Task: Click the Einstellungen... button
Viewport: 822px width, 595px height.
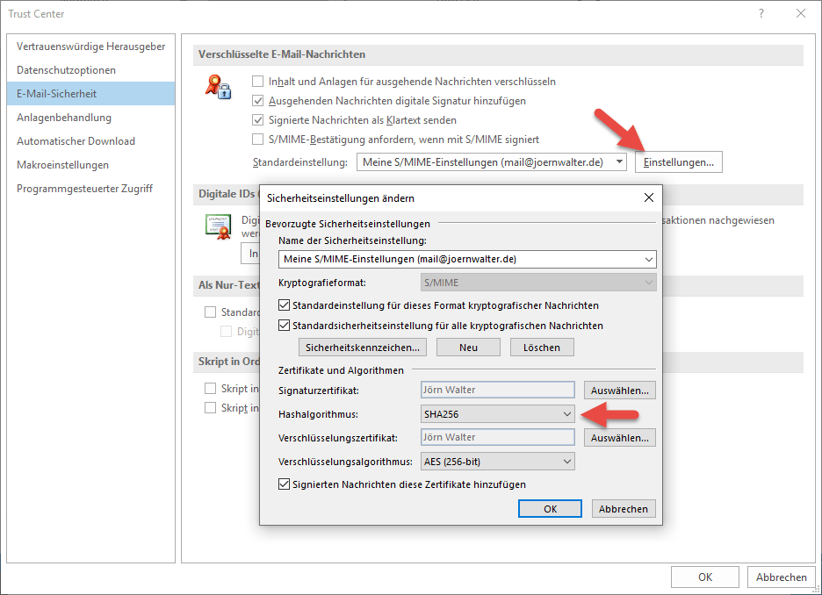Action: (x=678, y=162)
